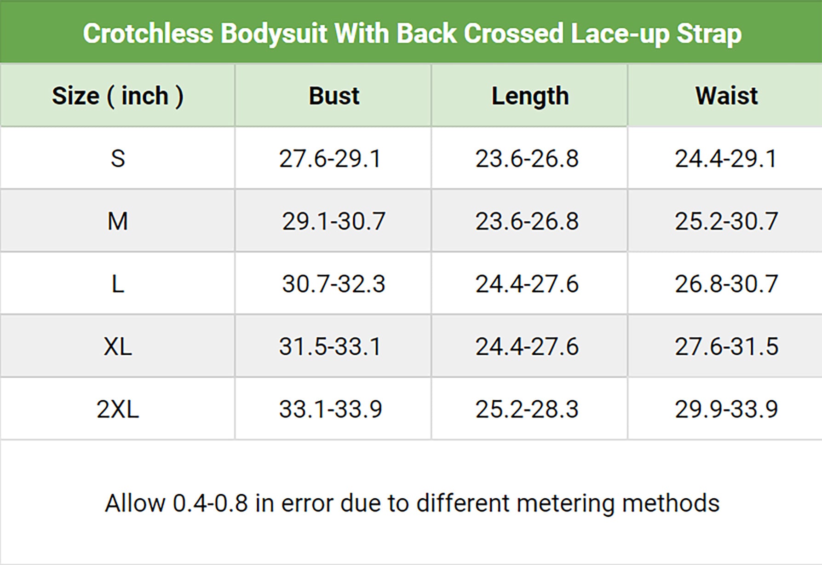Click the chart title about the Crotchless Bodysuit
This screenshot has width=822, height=565.
[412, 34]
